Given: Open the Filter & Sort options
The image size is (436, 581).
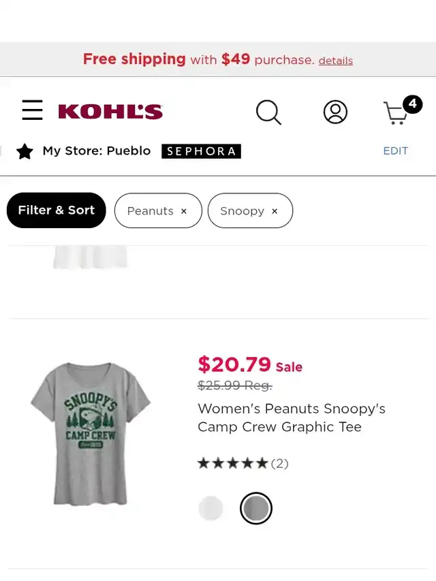Looking at the screenshot, I should click(x=56, y=210).
